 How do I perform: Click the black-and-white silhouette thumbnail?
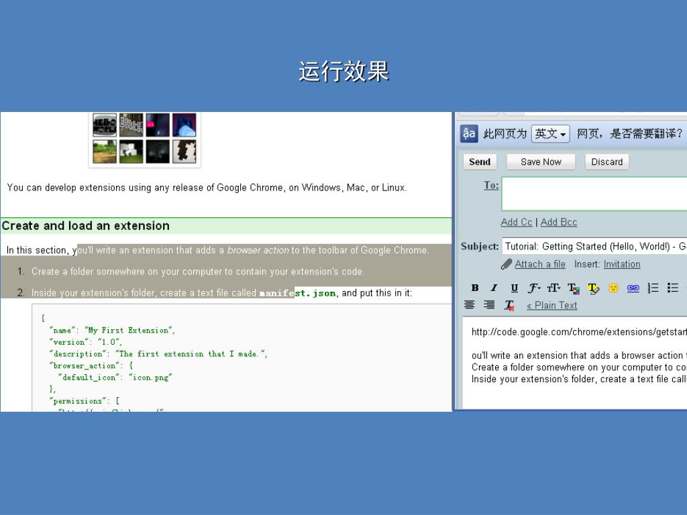184,152
